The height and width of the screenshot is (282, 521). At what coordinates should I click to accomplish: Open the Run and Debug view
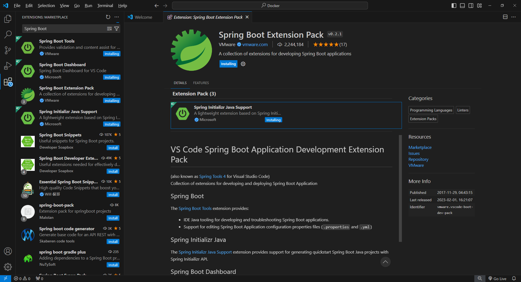(x=8, y=66)
